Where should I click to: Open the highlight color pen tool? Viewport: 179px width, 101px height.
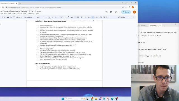(x=68, y=17)
